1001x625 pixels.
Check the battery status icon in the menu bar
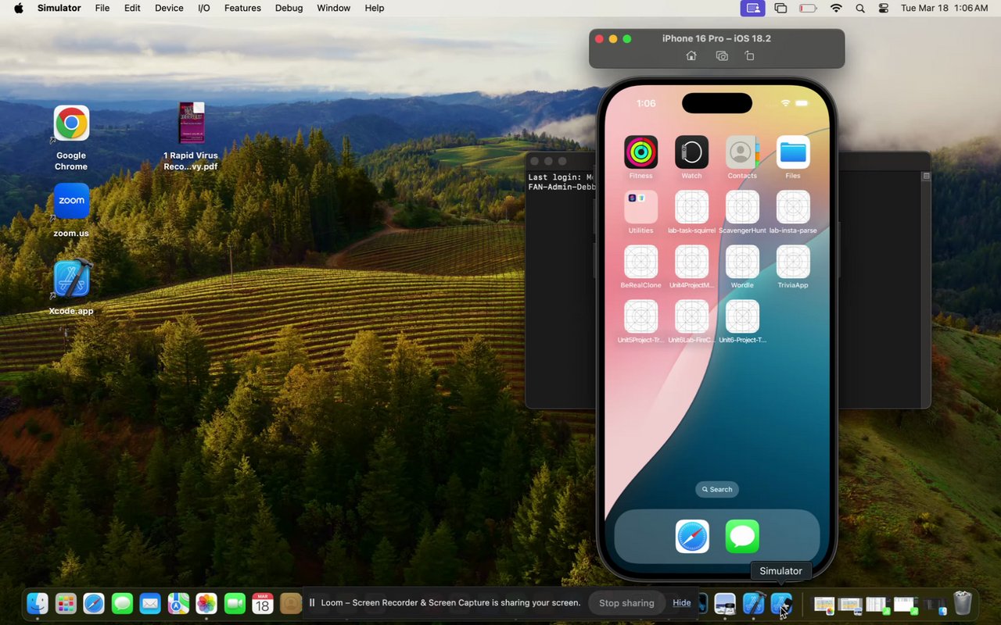pyautogui.click(x=808, y=8)
